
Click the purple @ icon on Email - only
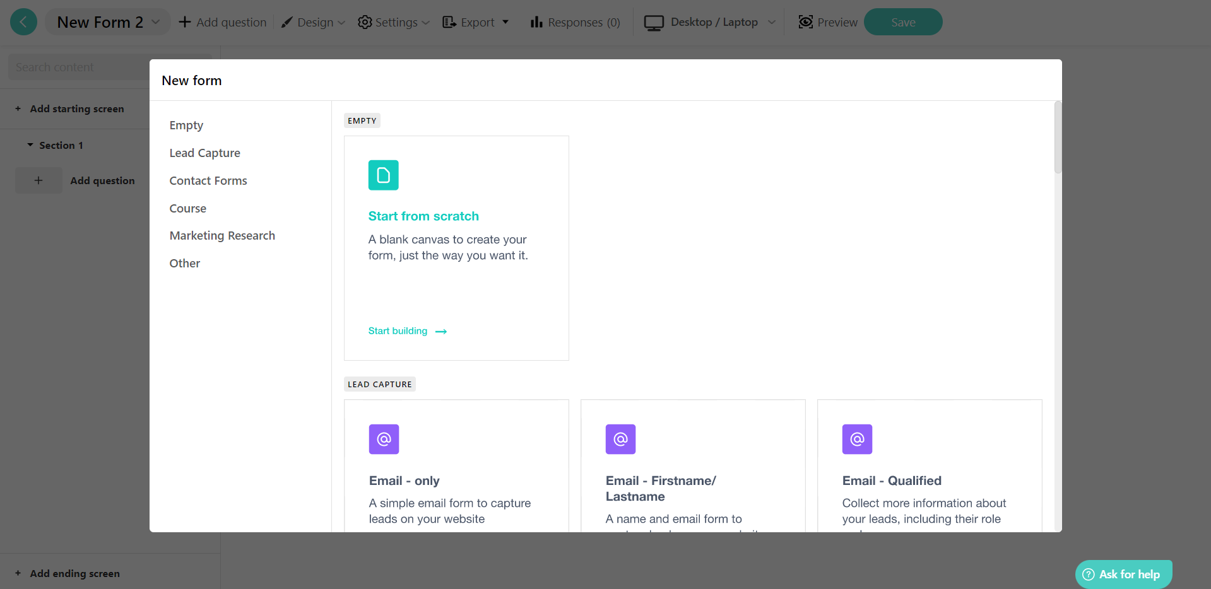click(x=383, y=439)
